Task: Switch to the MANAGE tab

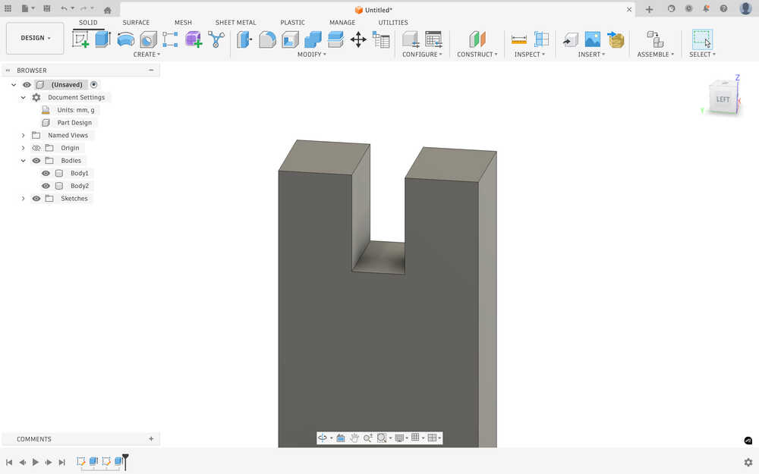Action: 342,22
